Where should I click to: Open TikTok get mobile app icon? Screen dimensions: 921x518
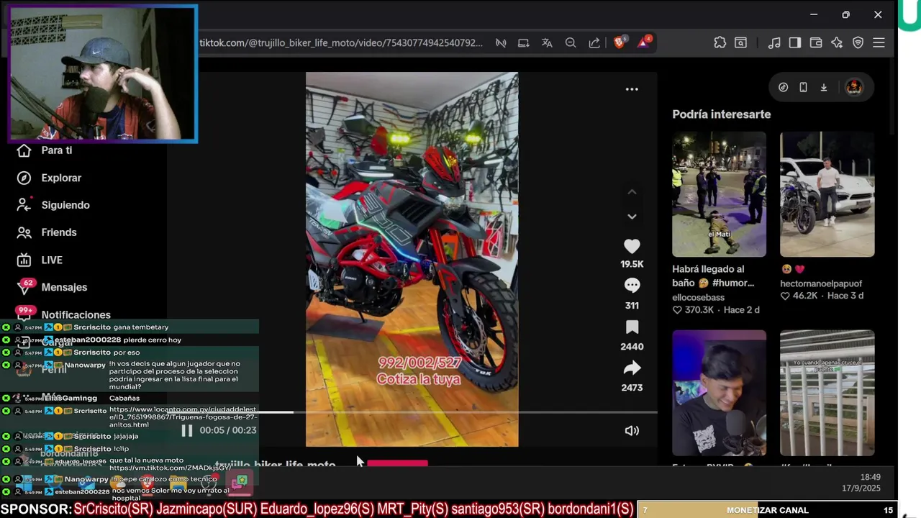click(x=803, y=87)
